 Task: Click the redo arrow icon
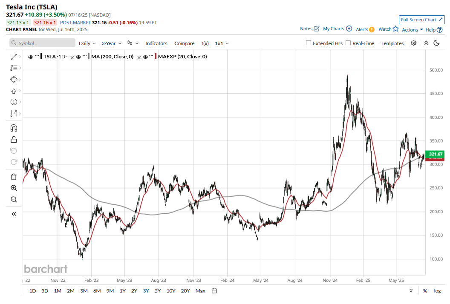click(14, 162)
